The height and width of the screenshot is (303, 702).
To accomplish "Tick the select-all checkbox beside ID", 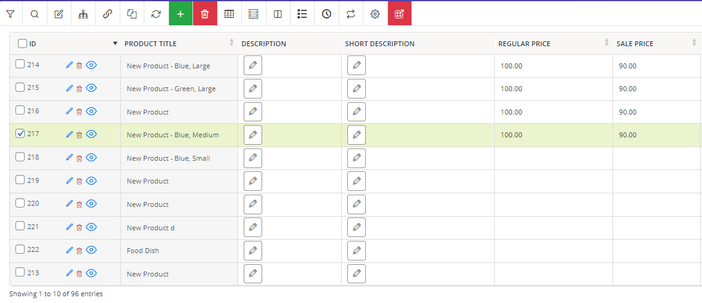I will click(x=22, y=43).
